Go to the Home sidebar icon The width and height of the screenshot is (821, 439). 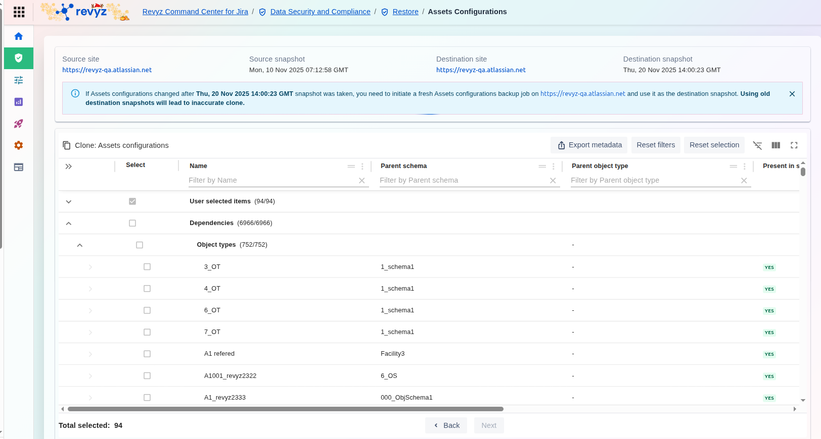pos(19,36)
